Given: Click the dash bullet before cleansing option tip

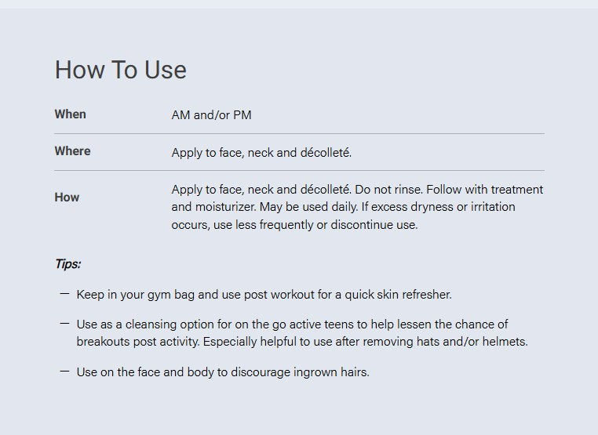Looking at the screenshot, I should click(x=64, y=324).
